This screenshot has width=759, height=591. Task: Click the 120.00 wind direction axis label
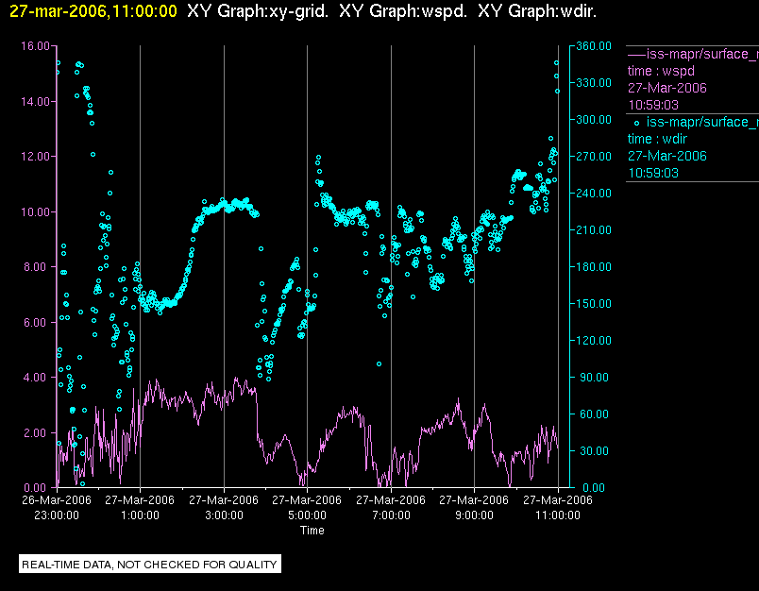594,340
